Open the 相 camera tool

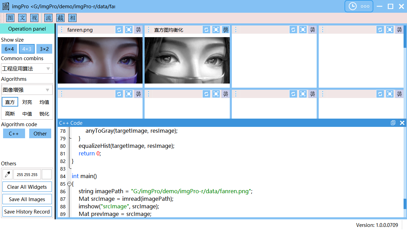pyautogui.click(x=72, y=18)
